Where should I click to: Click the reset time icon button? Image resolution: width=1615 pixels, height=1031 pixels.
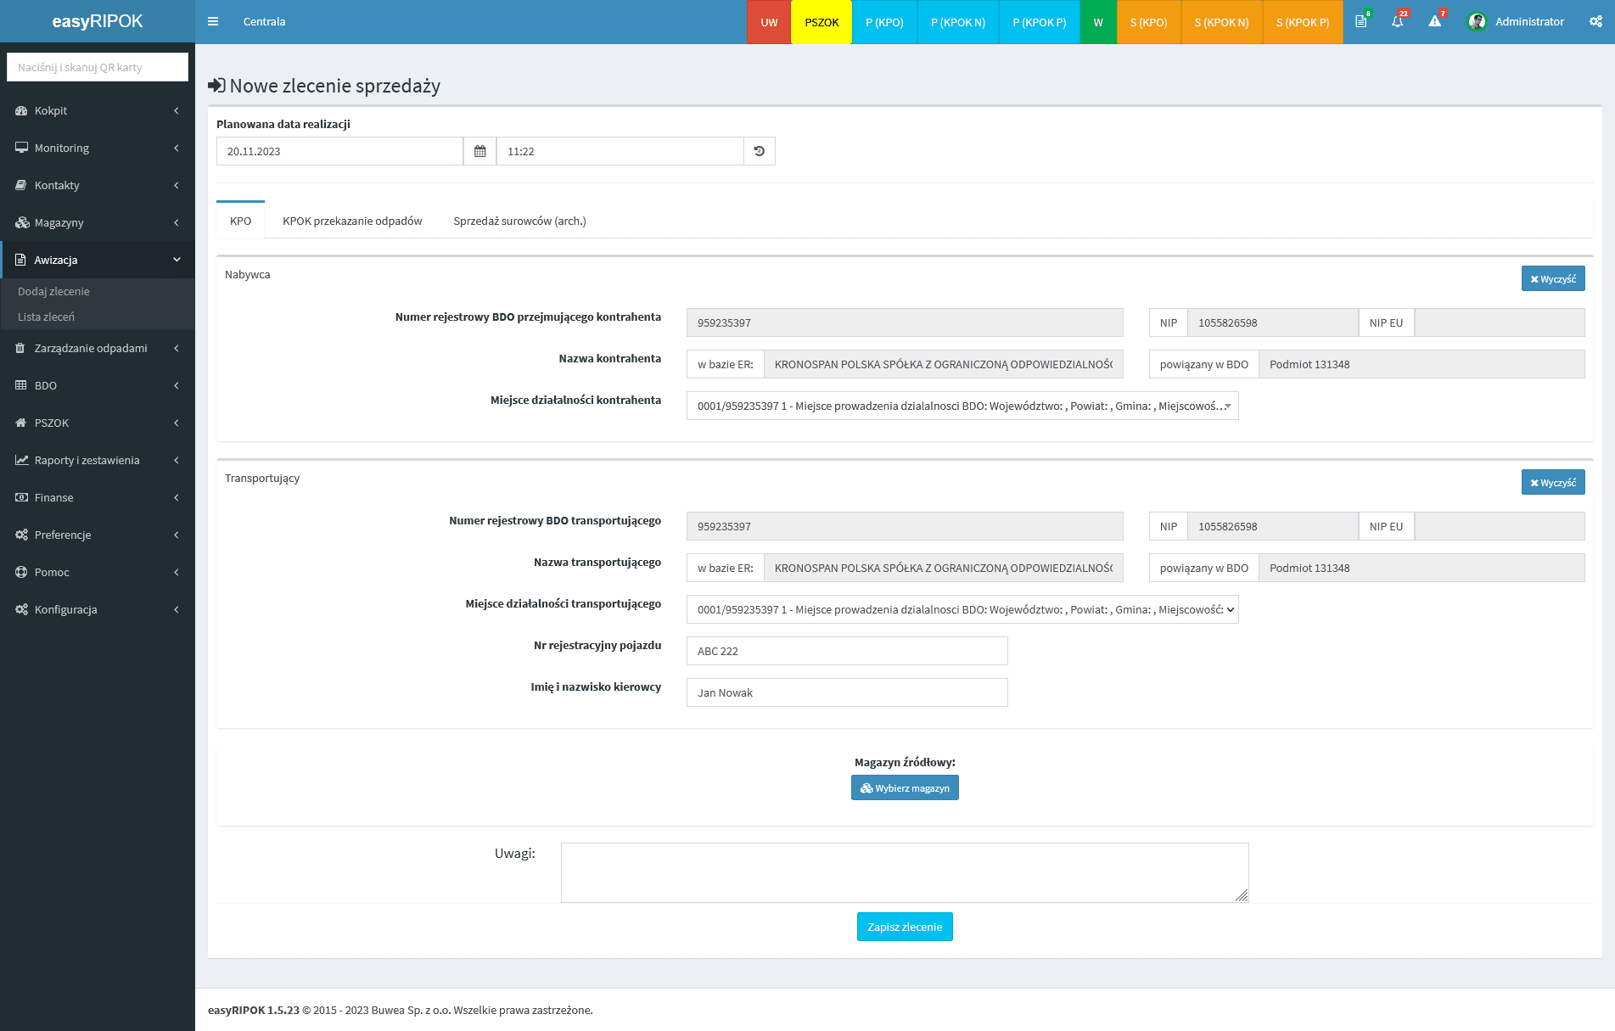point(760,151)
